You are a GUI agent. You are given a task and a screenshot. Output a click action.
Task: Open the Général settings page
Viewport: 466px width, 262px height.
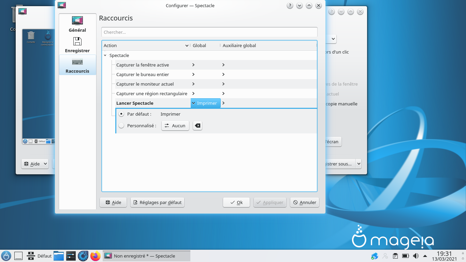77,24
